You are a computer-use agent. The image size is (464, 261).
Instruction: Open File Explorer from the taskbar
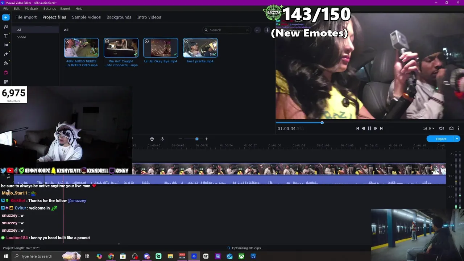coord(170,256)
